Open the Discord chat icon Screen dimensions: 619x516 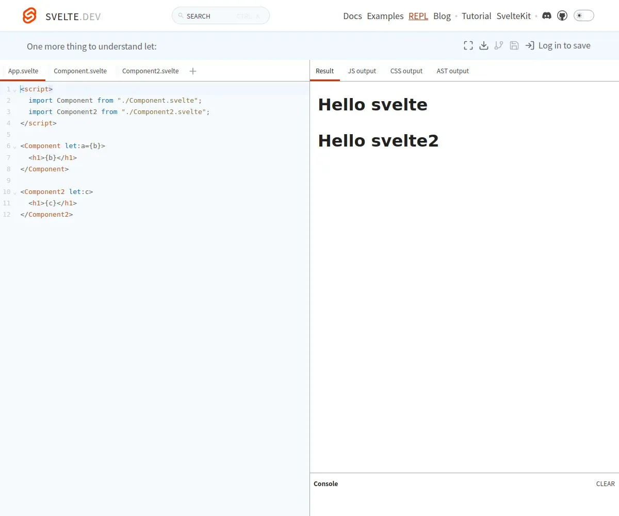(x=547, y=16)
